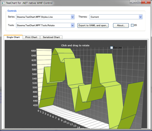This screenshot has width=152, height=131.
Task: Maximize the TeeChart window
Action: coord(138,2)
